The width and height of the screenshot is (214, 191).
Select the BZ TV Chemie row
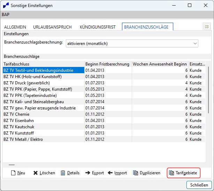point(104,114)
